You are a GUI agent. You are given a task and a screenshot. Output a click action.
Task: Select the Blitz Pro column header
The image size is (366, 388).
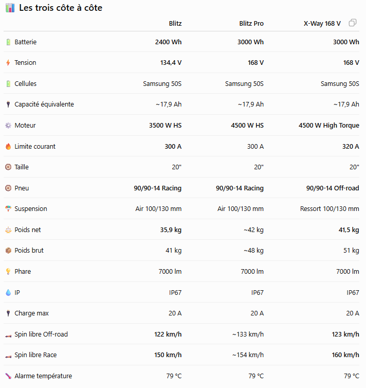pyautogui.click(x=251, y=24)
